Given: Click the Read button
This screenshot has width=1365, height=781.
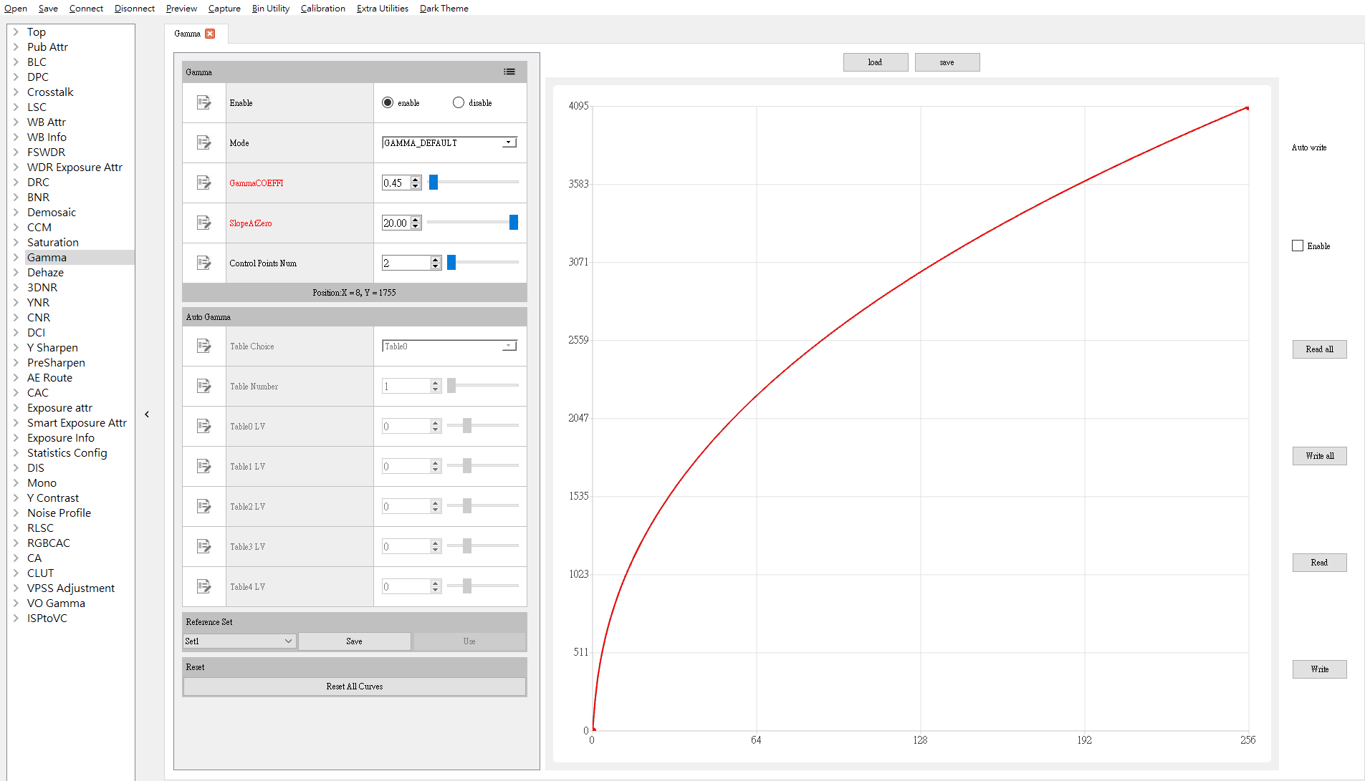Looking at the screenshot, I should [1319, 563].
